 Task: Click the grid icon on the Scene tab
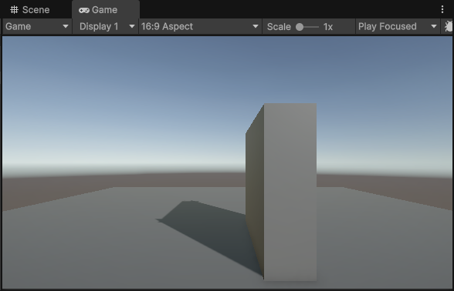(x=14, y=10)
